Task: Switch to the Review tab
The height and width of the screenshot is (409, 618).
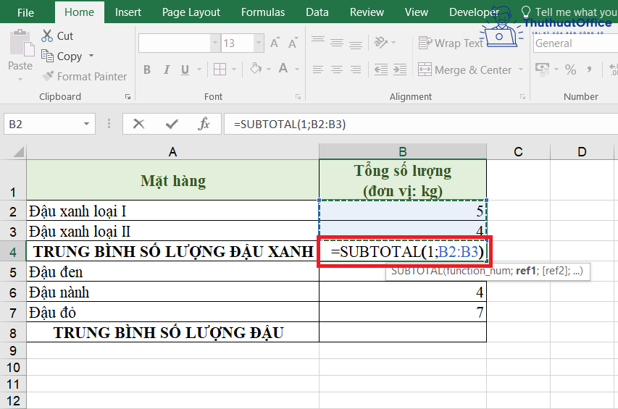Action: [x=367, y=12]
